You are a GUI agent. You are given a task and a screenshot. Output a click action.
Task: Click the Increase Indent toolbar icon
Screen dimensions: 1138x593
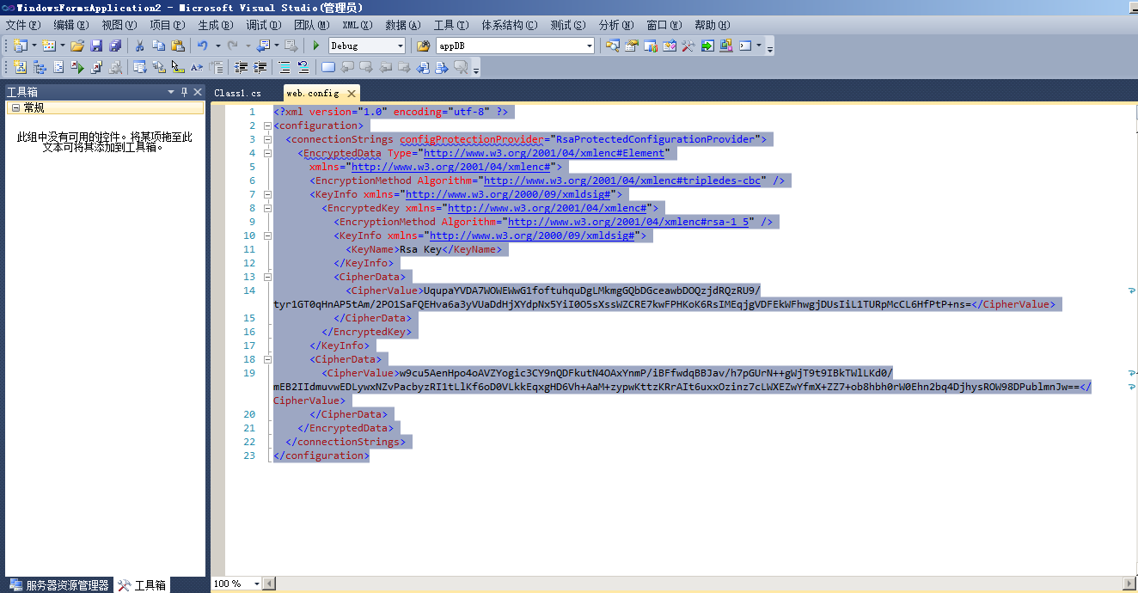click(260, 66)
